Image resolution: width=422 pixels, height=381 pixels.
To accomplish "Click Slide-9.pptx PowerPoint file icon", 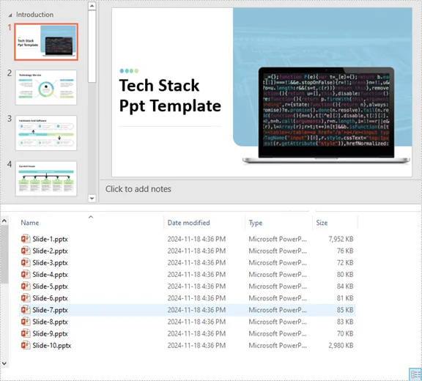I will pos(26,333).
